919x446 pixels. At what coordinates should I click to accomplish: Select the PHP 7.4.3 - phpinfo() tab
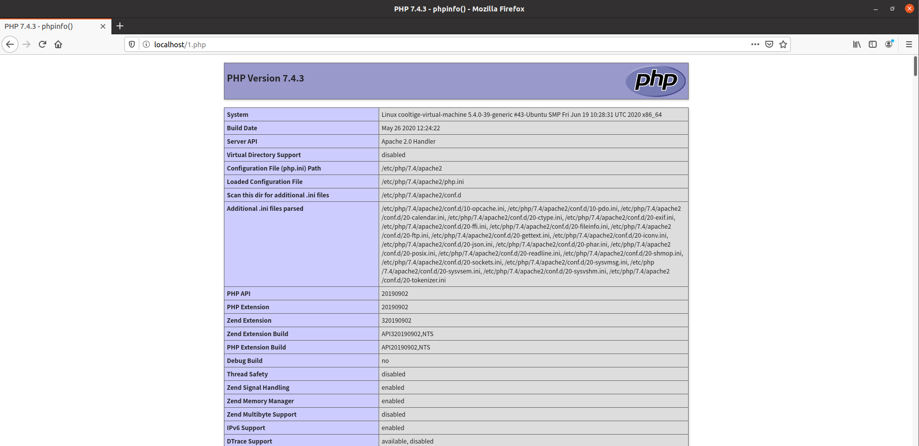[56, 26]
